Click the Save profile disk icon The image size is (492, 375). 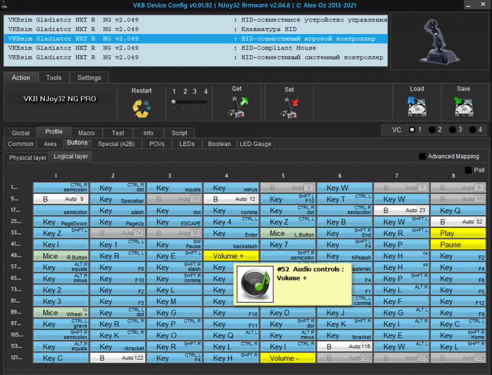click(463, 106)
